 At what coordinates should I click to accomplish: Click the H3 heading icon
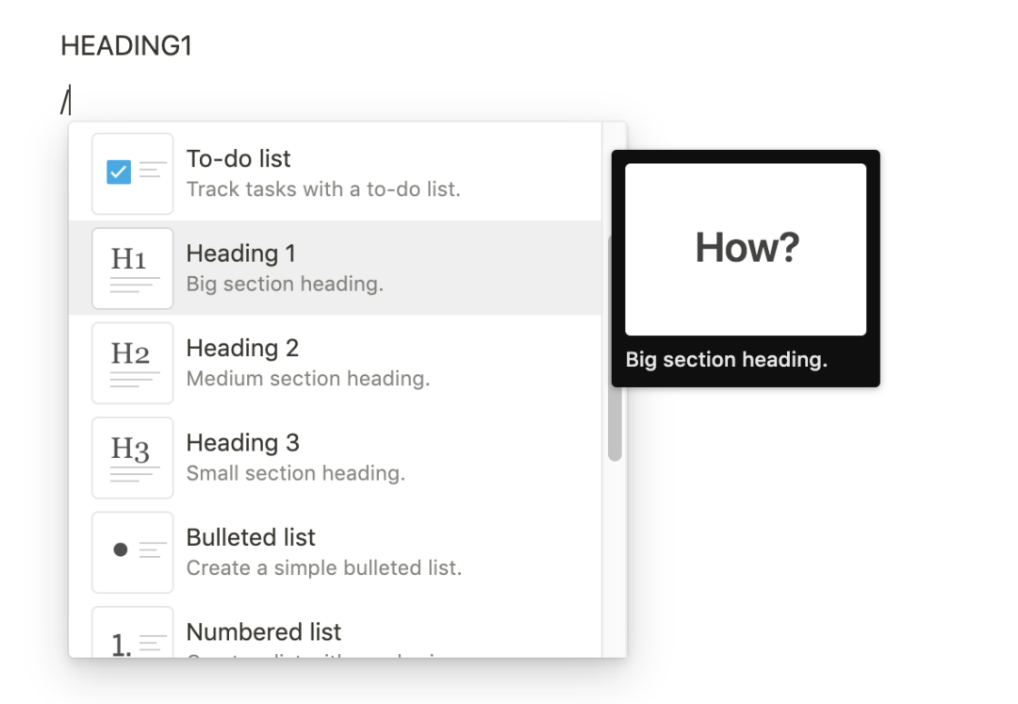click(x=133, y=457)
